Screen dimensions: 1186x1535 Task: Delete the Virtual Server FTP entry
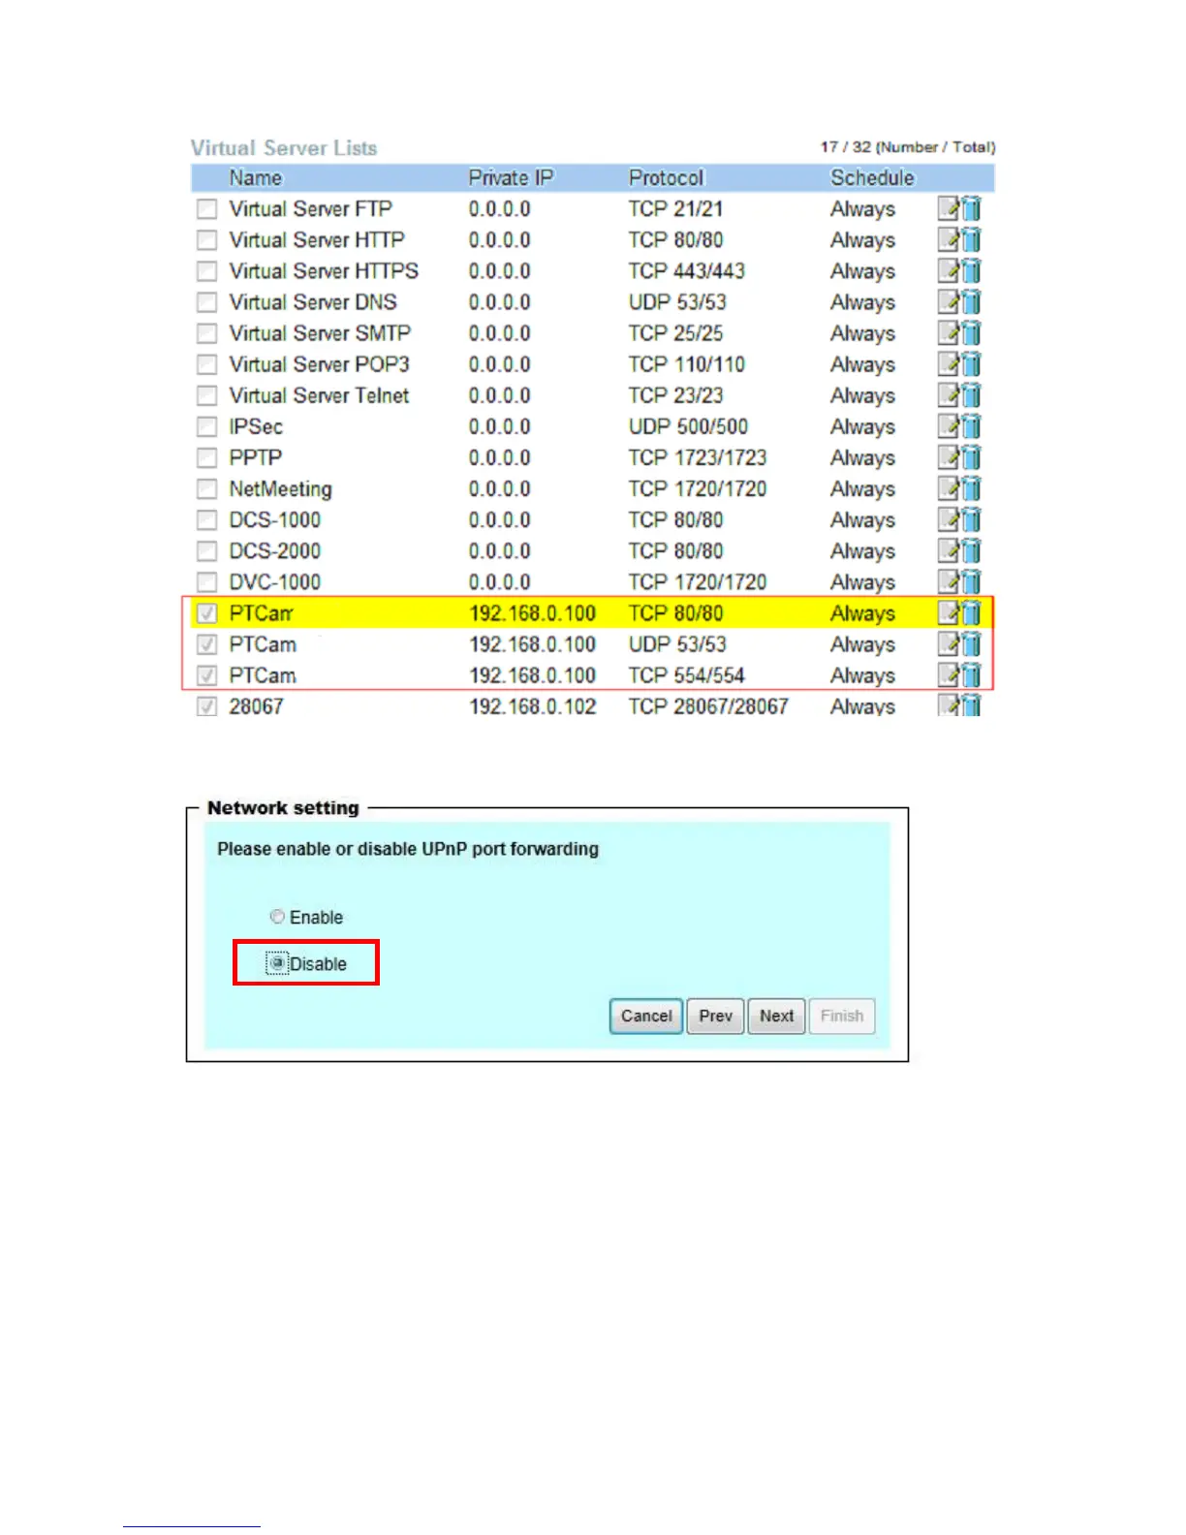click(971, 208)
